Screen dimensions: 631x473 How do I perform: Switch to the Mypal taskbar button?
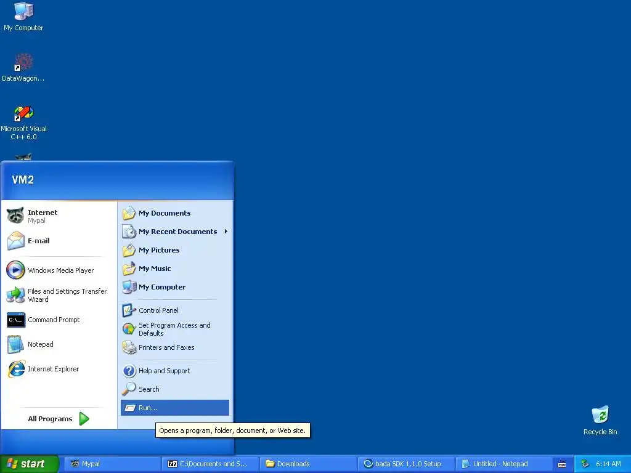(112, 464)
